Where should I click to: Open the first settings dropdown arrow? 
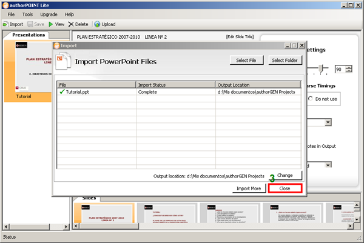coord(328,122)
